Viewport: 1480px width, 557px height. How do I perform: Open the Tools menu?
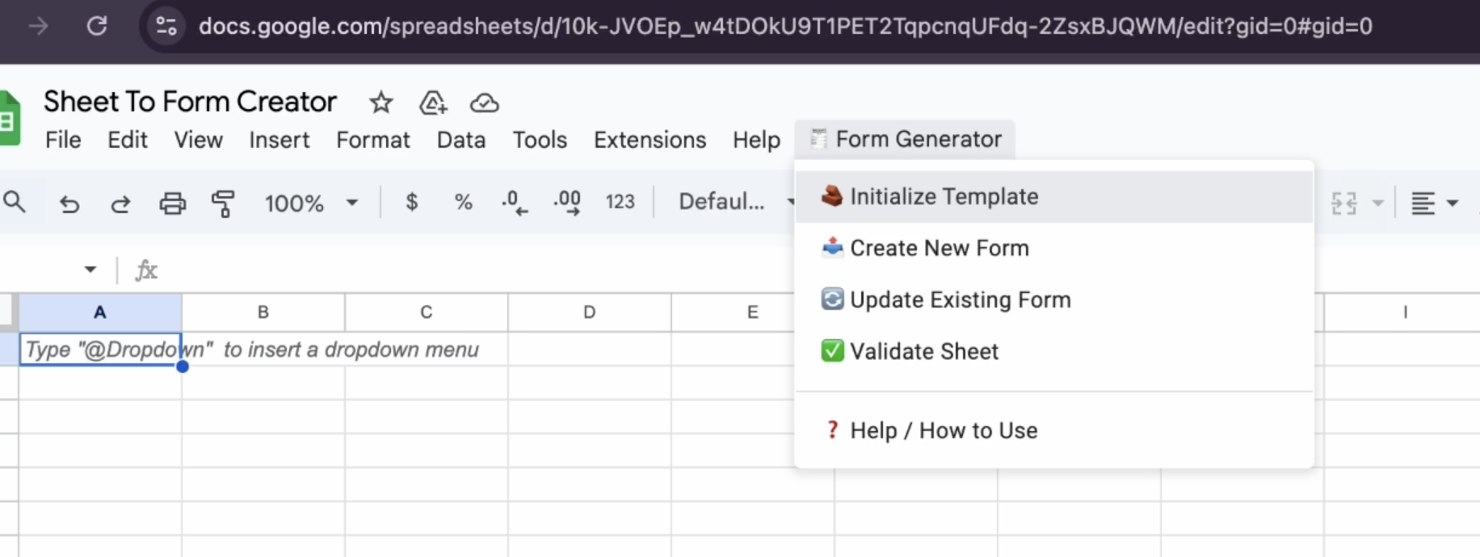(540, 140)
